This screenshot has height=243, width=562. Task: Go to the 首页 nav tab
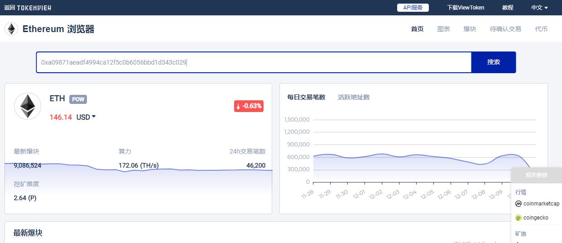[417, 29]
